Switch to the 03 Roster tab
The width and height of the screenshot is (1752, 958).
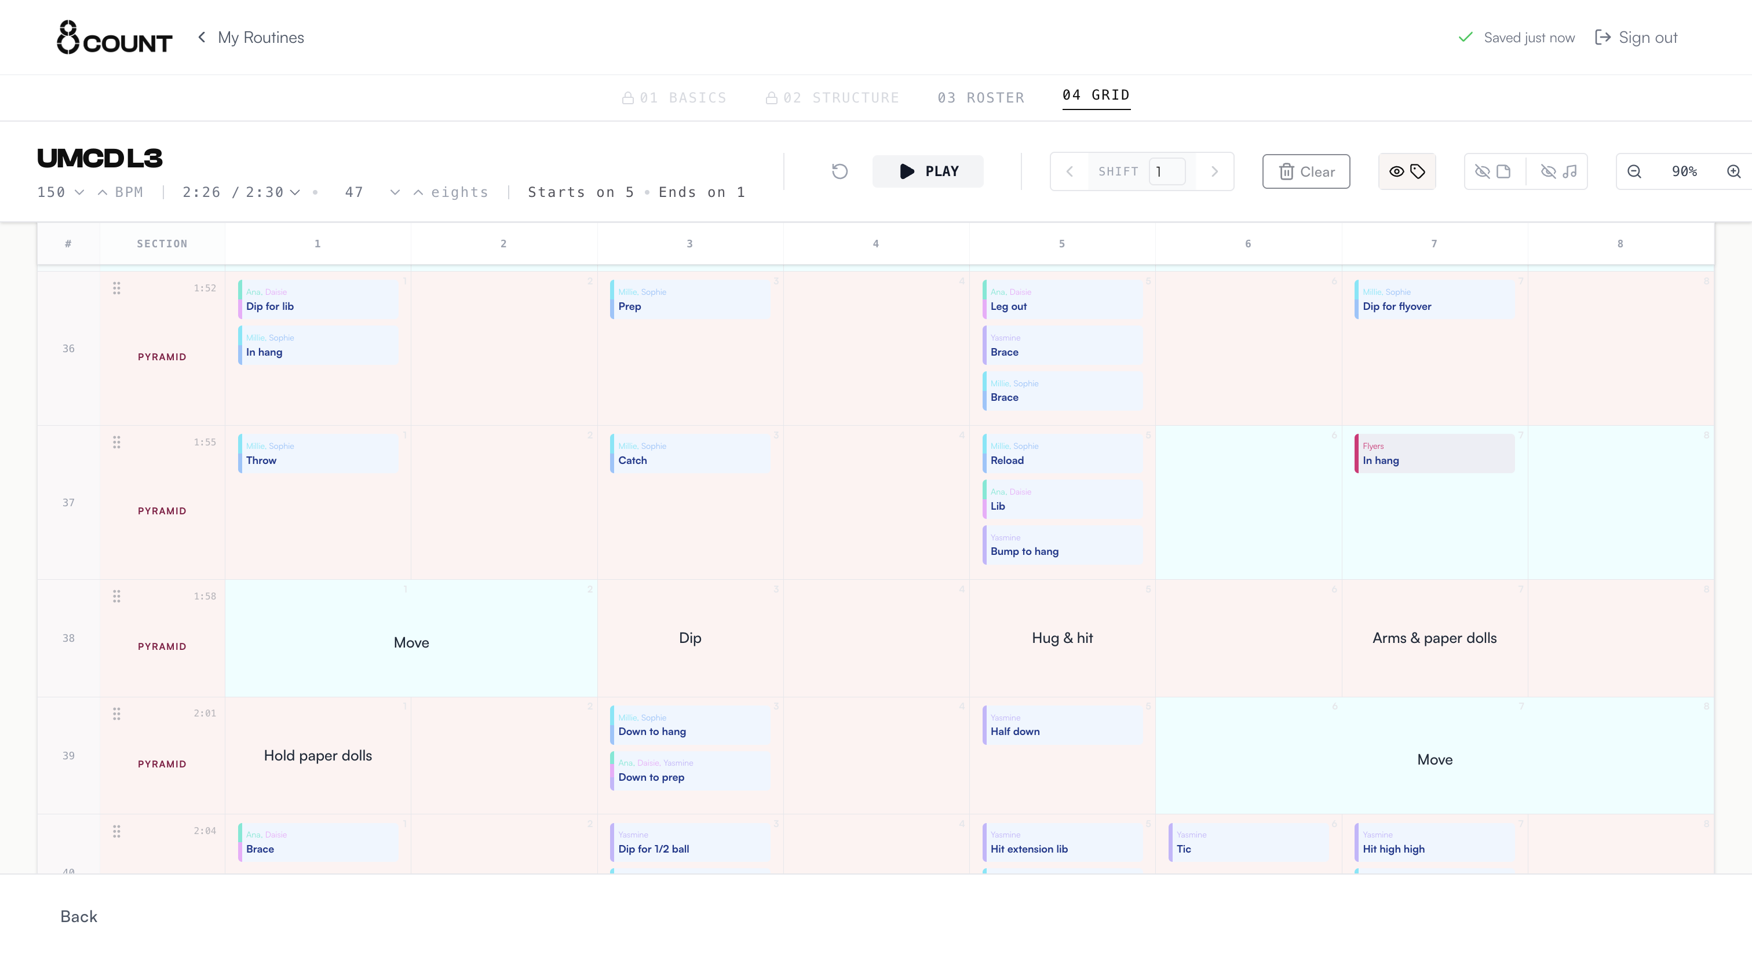click(981, 98)
